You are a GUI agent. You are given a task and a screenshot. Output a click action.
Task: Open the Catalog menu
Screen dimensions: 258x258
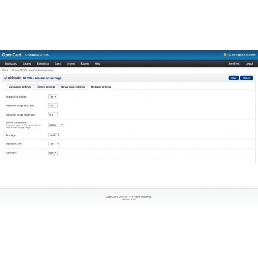coord(27,63)
